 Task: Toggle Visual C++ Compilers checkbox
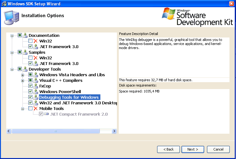(30, 80)
